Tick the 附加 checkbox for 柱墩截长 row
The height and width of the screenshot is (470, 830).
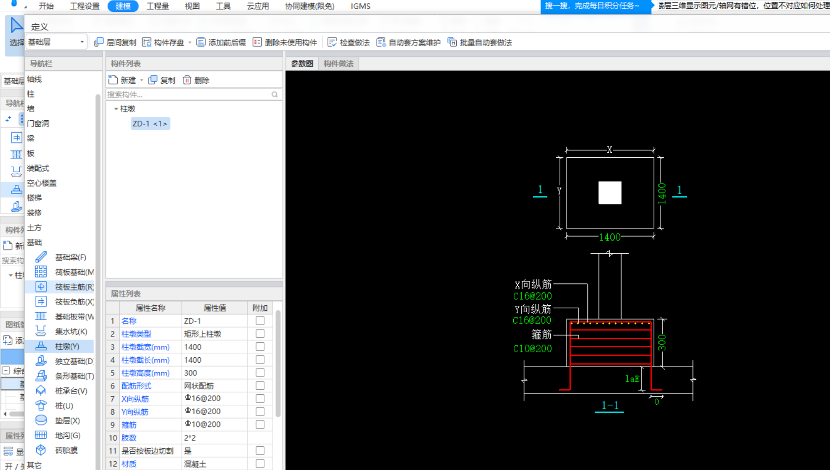point(260,360)
